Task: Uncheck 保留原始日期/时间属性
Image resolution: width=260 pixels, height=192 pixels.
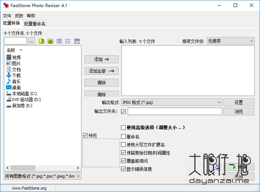Action: (x=123, y=153)
